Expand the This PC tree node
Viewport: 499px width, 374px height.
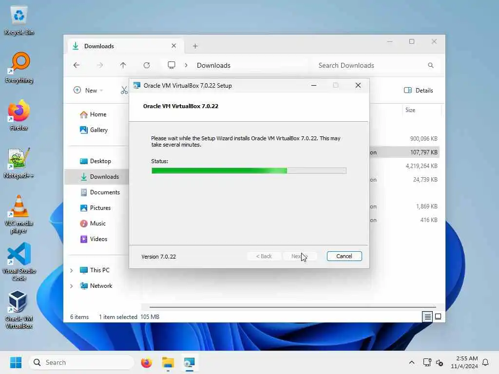(x=71, y=270)
